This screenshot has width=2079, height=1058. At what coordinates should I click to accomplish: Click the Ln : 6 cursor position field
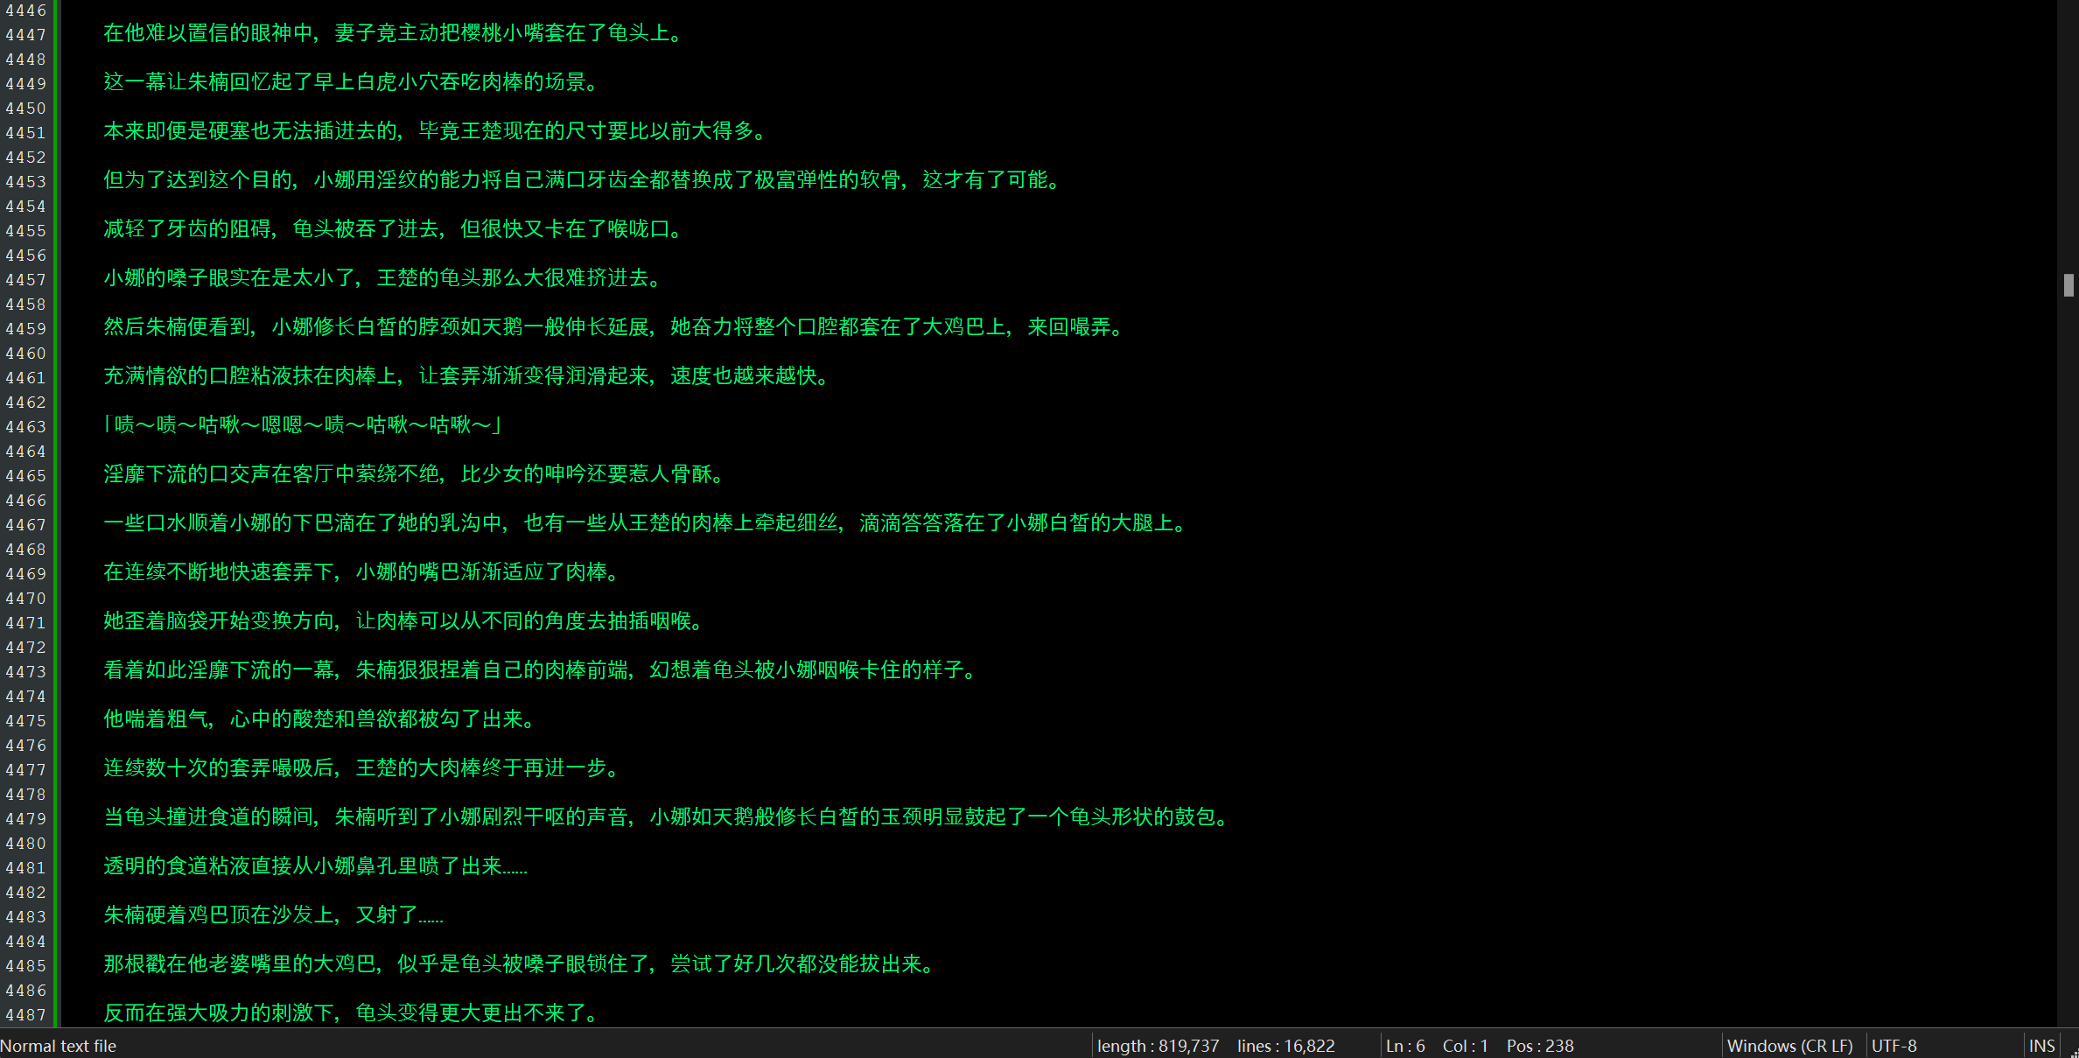pyautogui.click(x=1405, y=1046)
